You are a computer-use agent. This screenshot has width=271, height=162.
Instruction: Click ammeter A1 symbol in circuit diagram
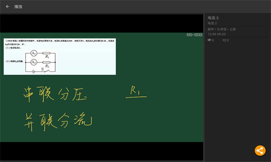pyautogui.click(x=34, y=53)
